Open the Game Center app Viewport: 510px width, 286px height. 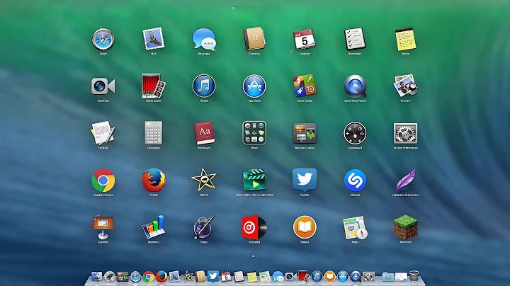305,86
